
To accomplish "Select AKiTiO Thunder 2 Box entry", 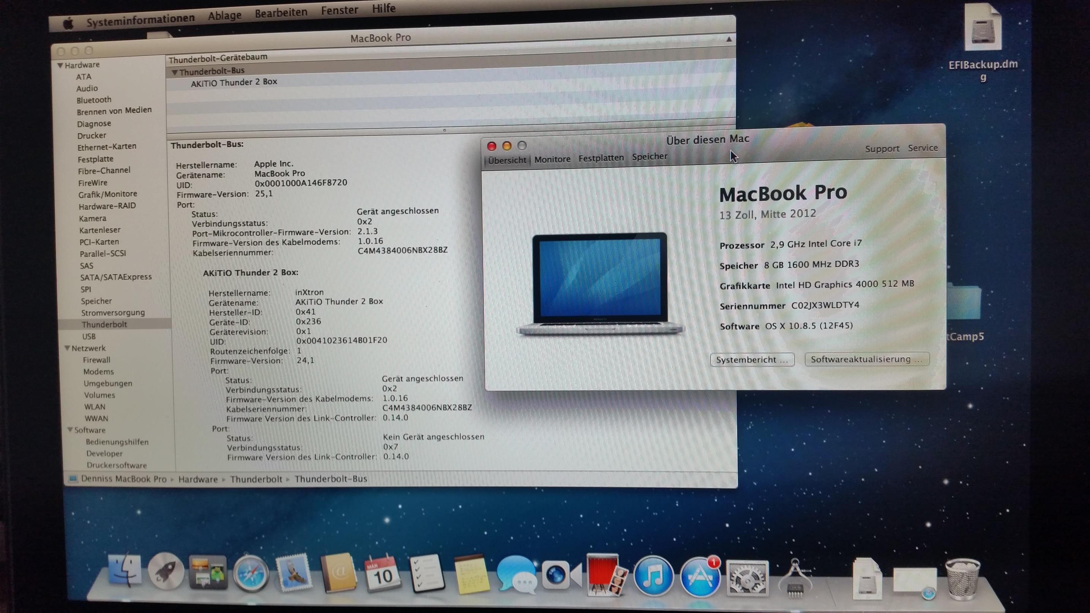I will click(x=233, y=82).
